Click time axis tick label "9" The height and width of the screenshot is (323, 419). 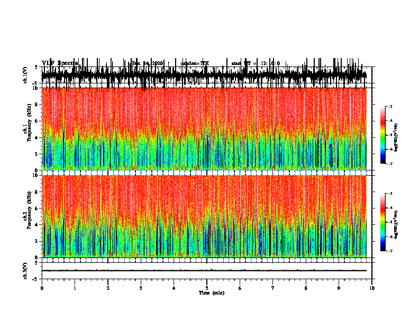pos(339,288)
